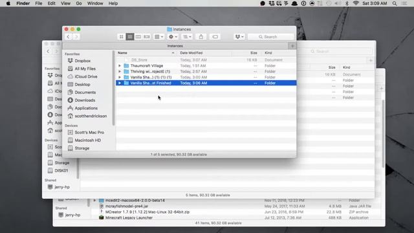Image resolution: width=414 pixels, height=233 pixels.
Task: Click the Edit Tags toolbar button
Action: (215, 37)
